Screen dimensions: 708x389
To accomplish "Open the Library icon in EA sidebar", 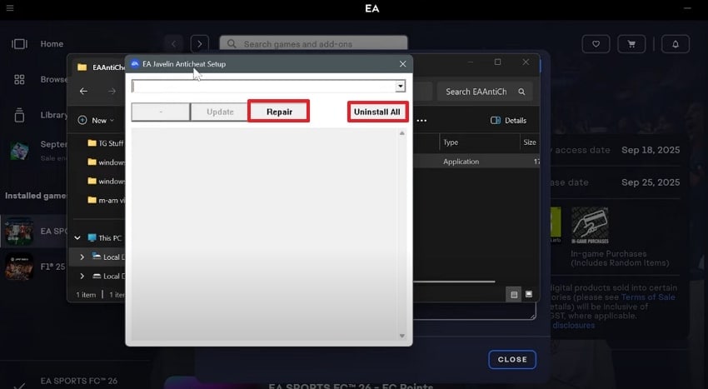I will [x=19, y=115].
